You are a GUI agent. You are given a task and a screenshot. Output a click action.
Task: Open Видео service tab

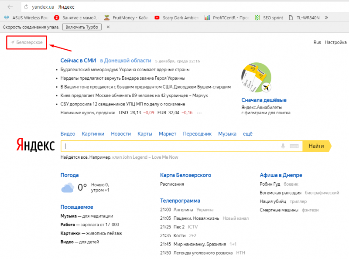(x=68, y=134)
